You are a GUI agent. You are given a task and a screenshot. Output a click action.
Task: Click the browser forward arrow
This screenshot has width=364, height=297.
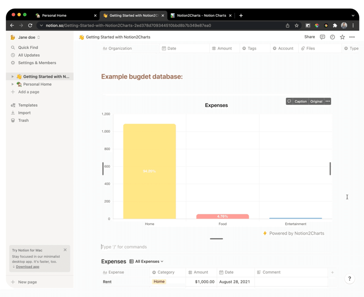pyautogui.click(x=21, y=26)
